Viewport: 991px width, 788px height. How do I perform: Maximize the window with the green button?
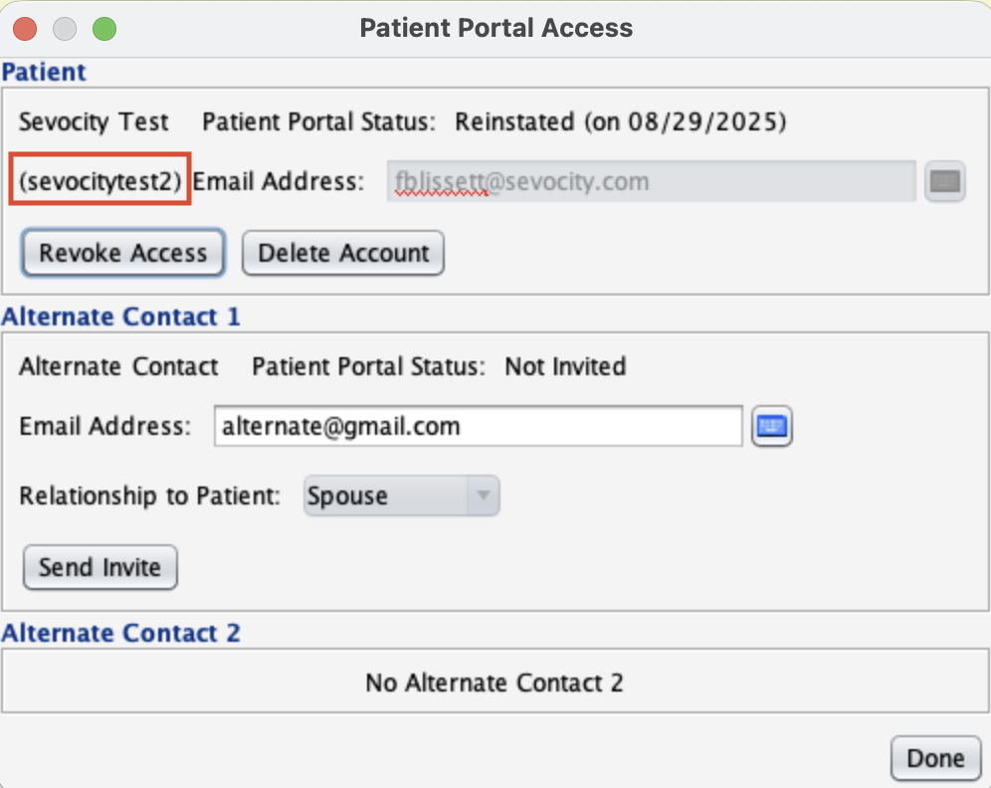click(104, 29)
